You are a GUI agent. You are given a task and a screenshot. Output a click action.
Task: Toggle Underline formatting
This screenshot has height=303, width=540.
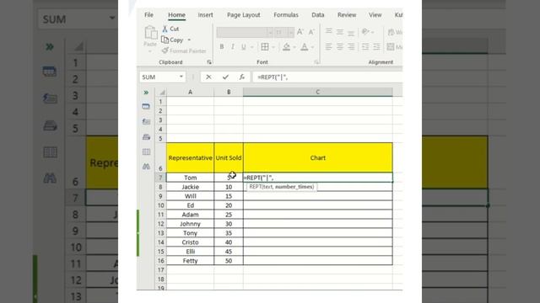coord(244,47)
